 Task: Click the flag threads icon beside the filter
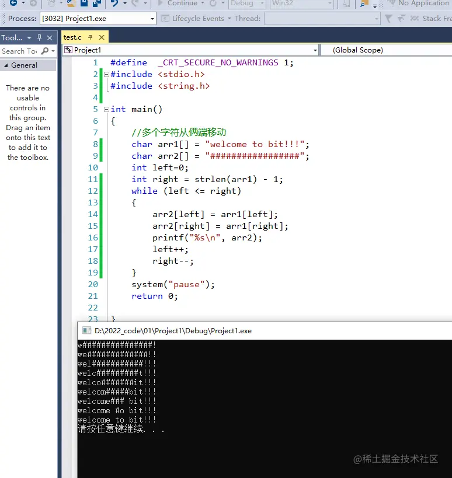401,19
